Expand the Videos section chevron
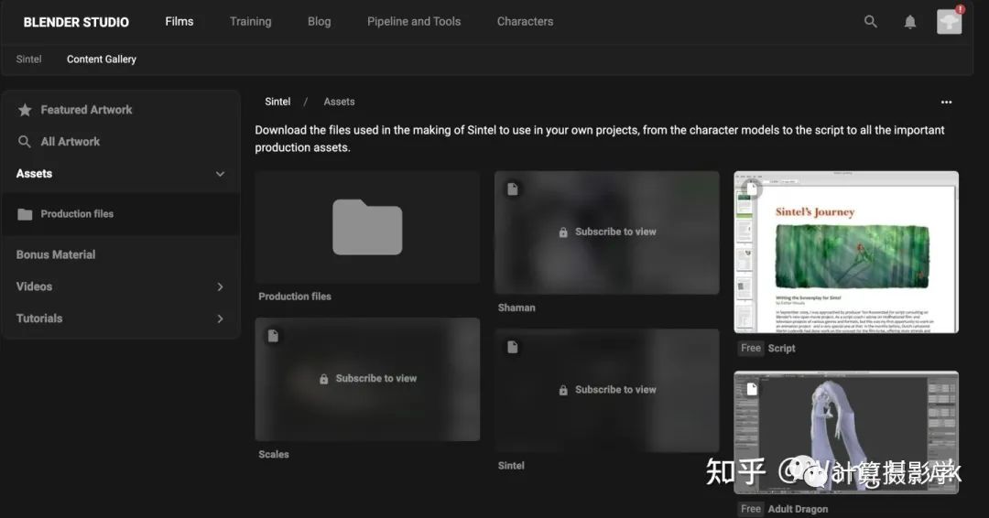 [220, 286]
